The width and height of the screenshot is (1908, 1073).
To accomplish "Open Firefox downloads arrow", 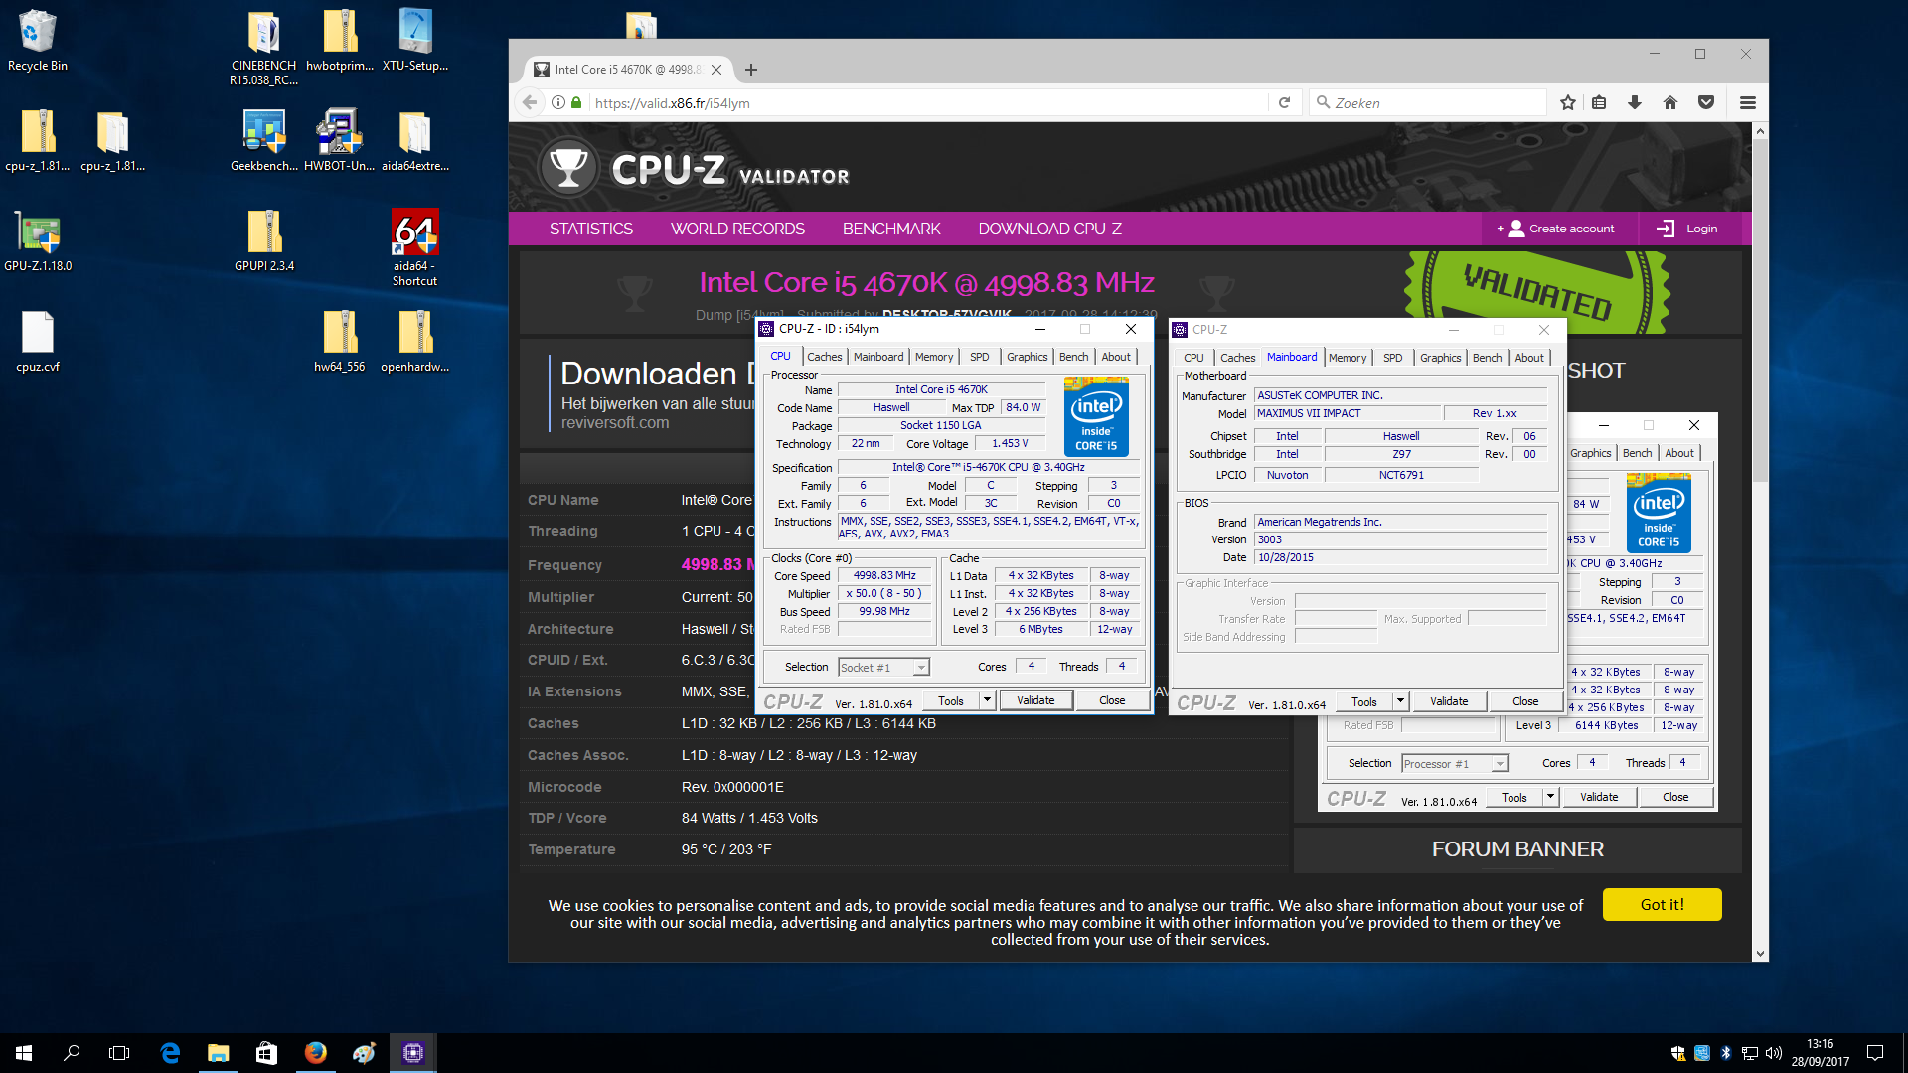I will (1634, 102).
